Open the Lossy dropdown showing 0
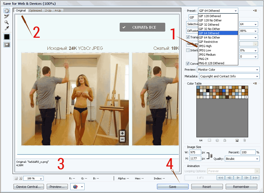The height and width of the screenshot is (193, 264). click(249, 56)
